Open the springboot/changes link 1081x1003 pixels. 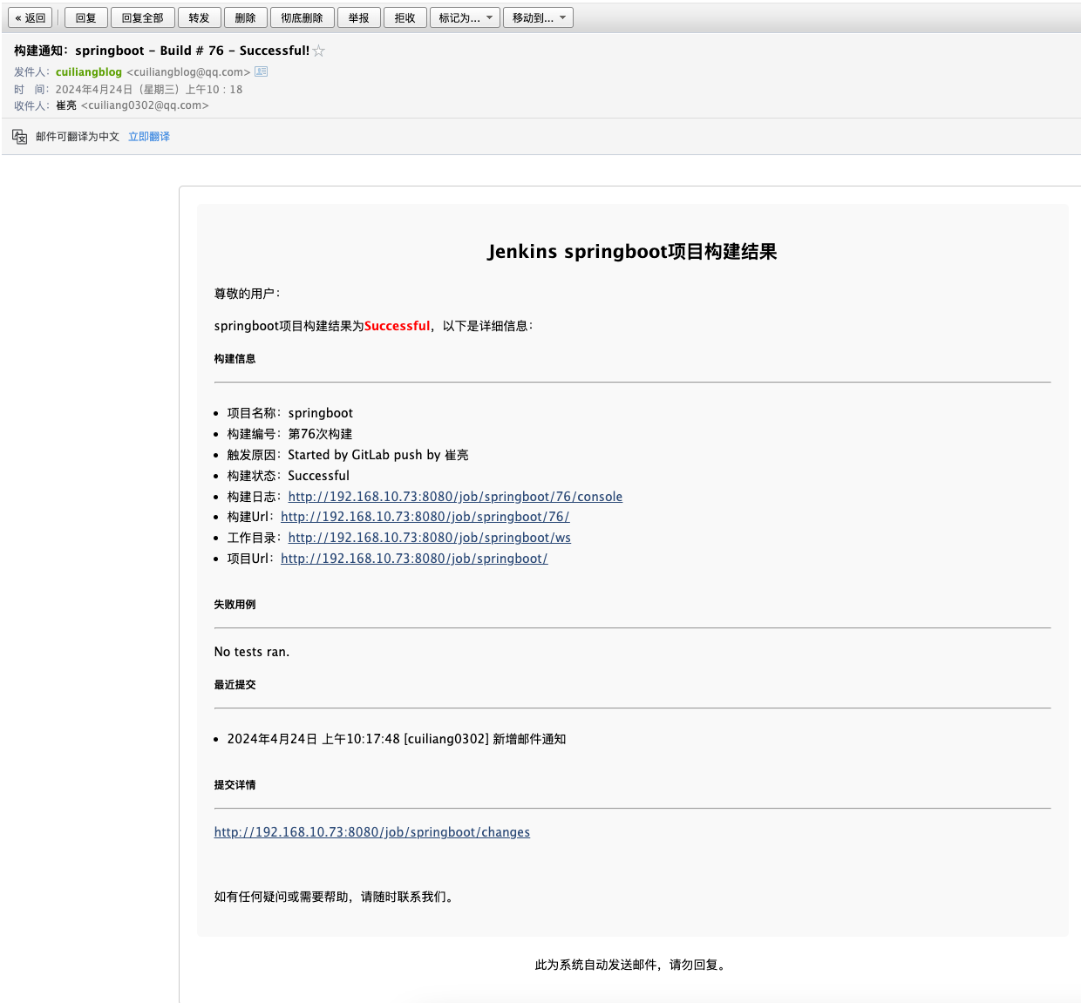(x=372, y=832)
